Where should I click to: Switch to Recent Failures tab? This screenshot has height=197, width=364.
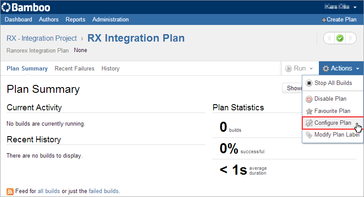[x=74, y=68]
